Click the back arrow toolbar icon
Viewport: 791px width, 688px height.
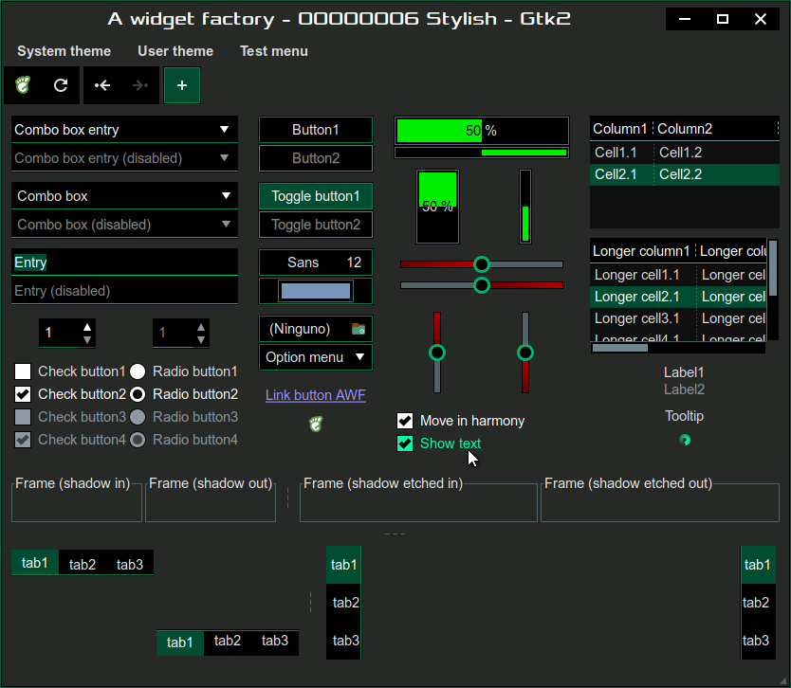tap(102, 85)
